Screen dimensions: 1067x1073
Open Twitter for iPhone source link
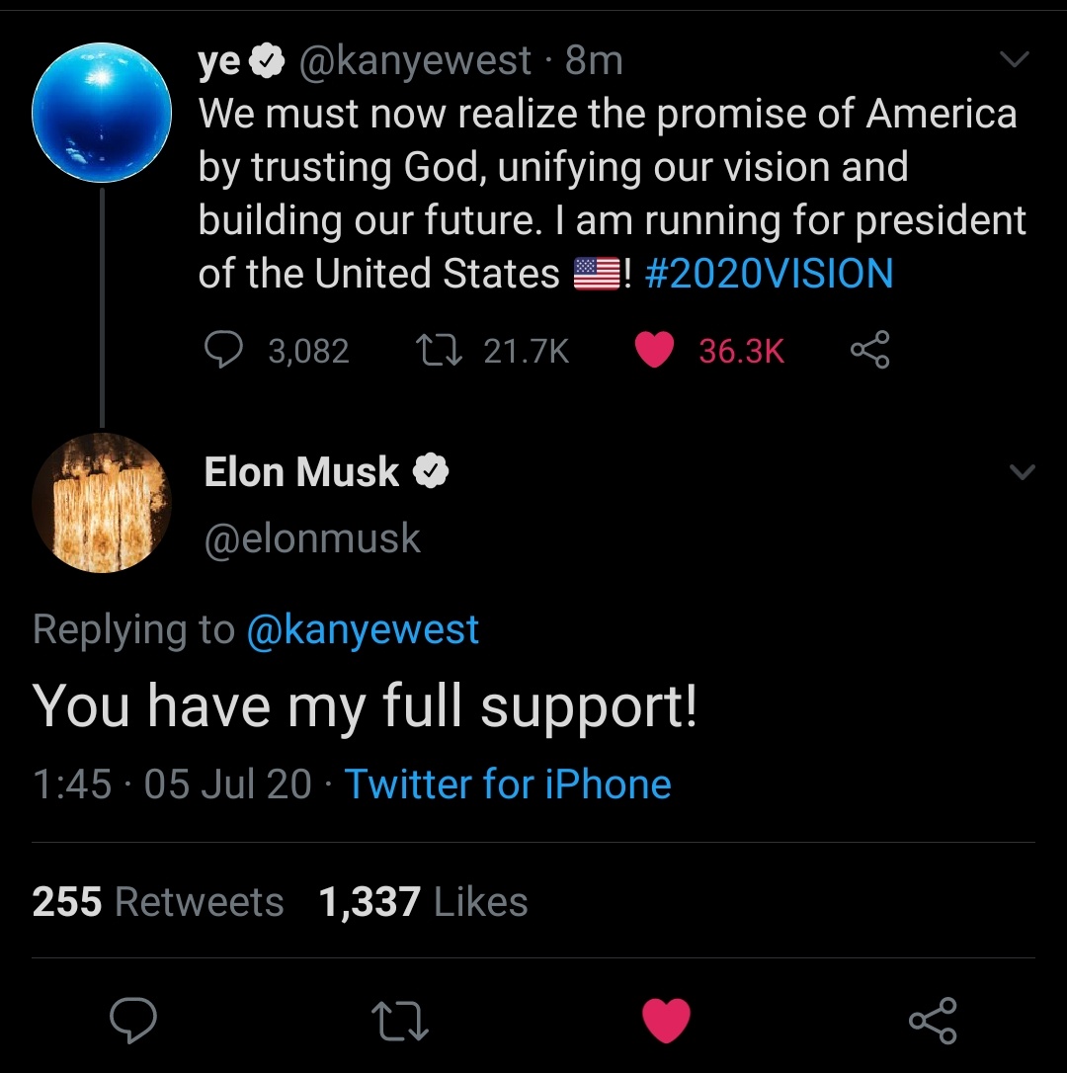pos(508,784)
